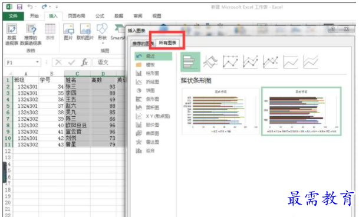Choose the left bar chart preview thumbnail
Screen dimensions: 359x217
(220, 111)
